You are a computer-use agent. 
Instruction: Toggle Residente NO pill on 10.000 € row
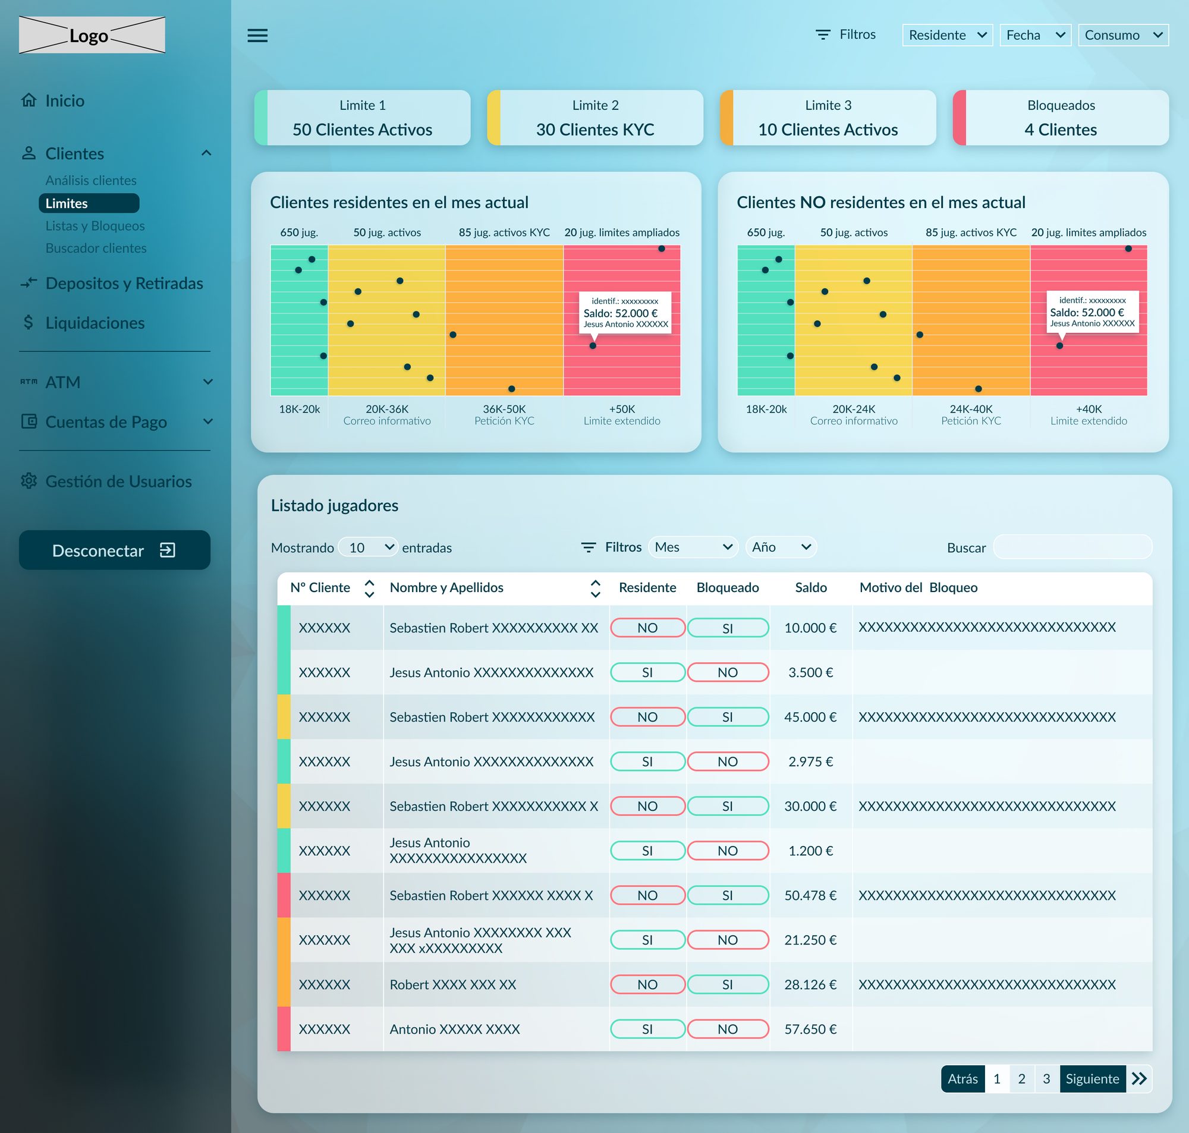coord(647,628)
